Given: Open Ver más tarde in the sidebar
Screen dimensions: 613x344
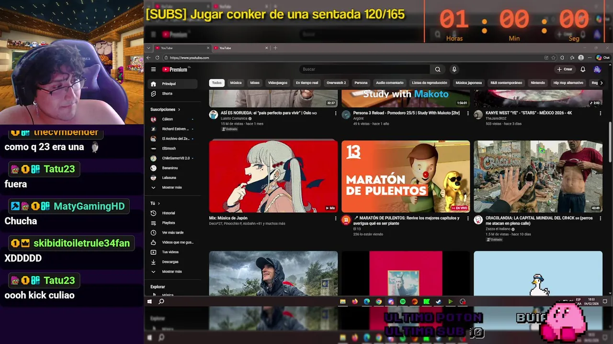Looking at the screenshot, I should pos(172,233).
